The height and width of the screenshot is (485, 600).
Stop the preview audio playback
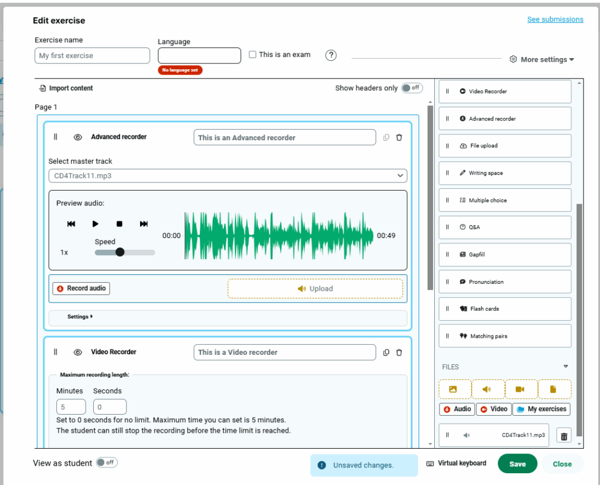120,224
